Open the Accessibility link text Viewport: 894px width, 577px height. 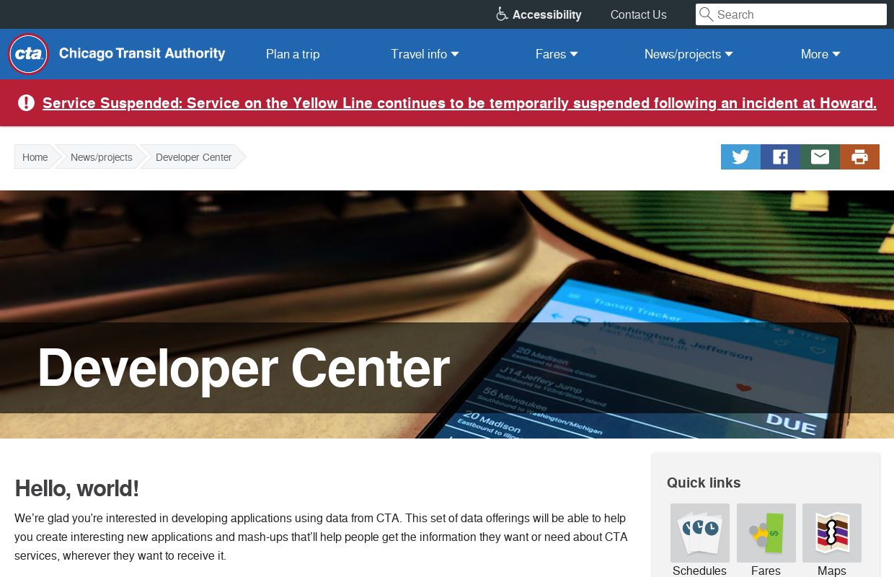(x=546, y=14)
